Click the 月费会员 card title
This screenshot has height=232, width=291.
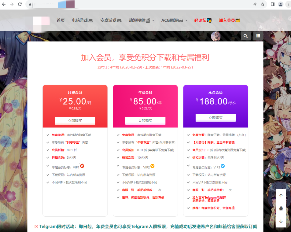(75, 92)
